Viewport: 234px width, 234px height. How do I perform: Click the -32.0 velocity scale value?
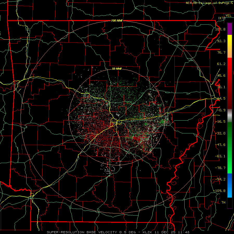coord(220,133)
